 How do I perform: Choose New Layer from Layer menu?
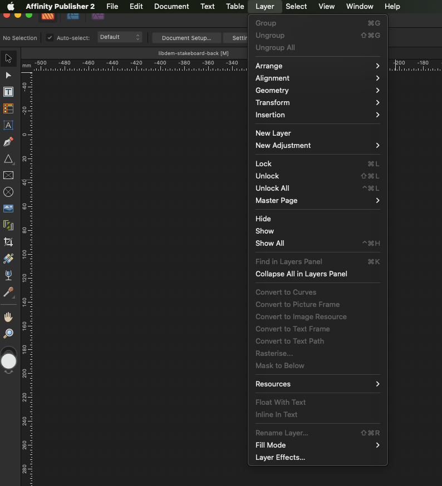(317, 133)
